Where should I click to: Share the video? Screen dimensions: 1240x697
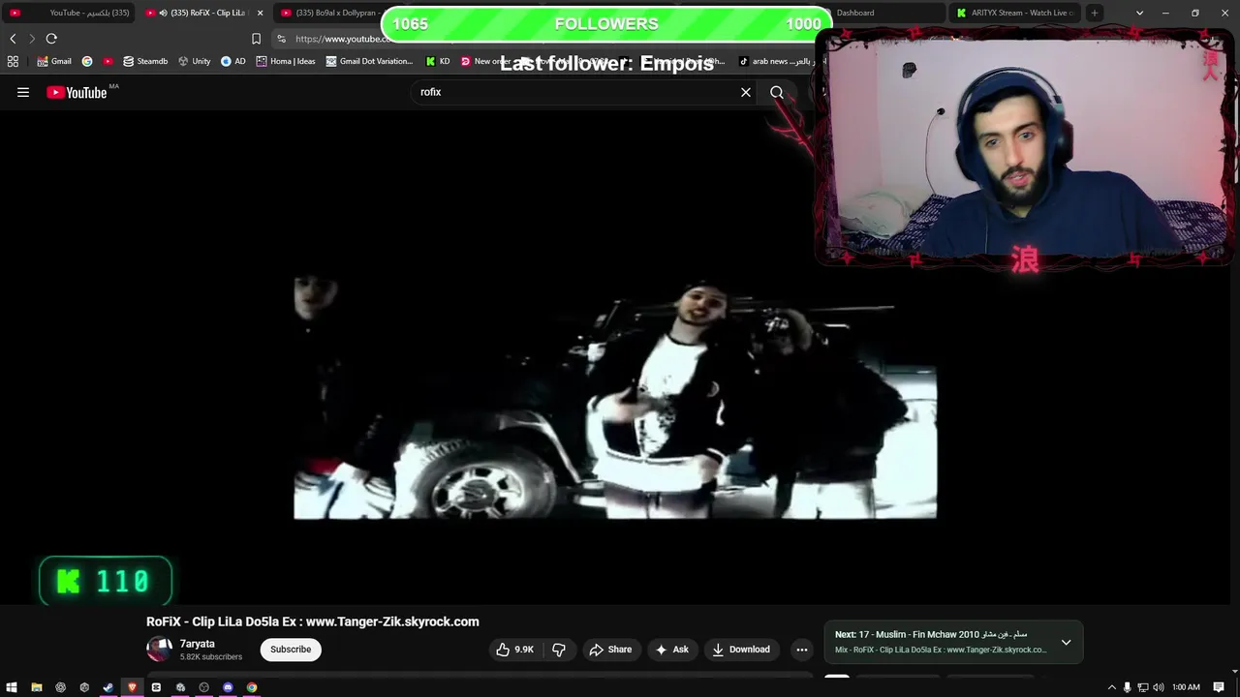click(610, 650)
